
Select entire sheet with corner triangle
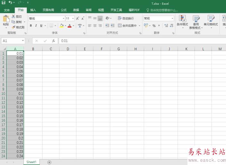[4, 49]
